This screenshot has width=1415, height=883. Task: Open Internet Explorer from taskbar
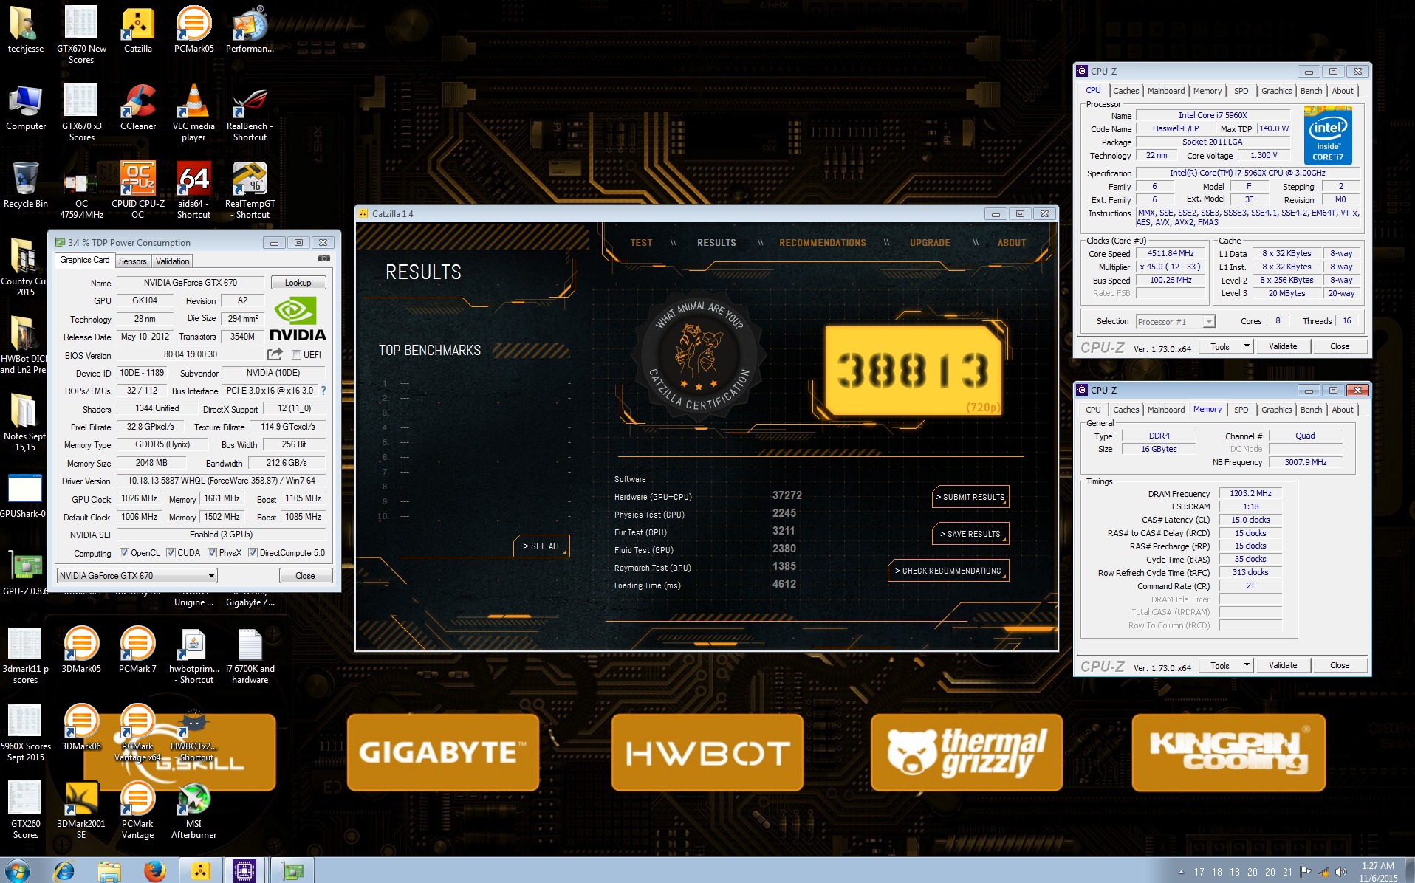pos(64,871)
